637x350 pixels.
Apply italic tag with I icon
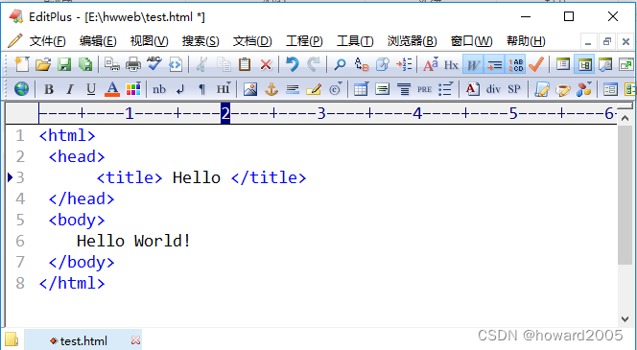(70, 89)
